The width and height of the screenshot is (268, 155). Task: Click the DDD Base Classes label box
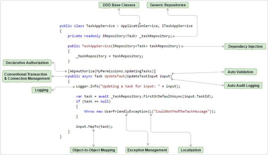click(119, 5)
